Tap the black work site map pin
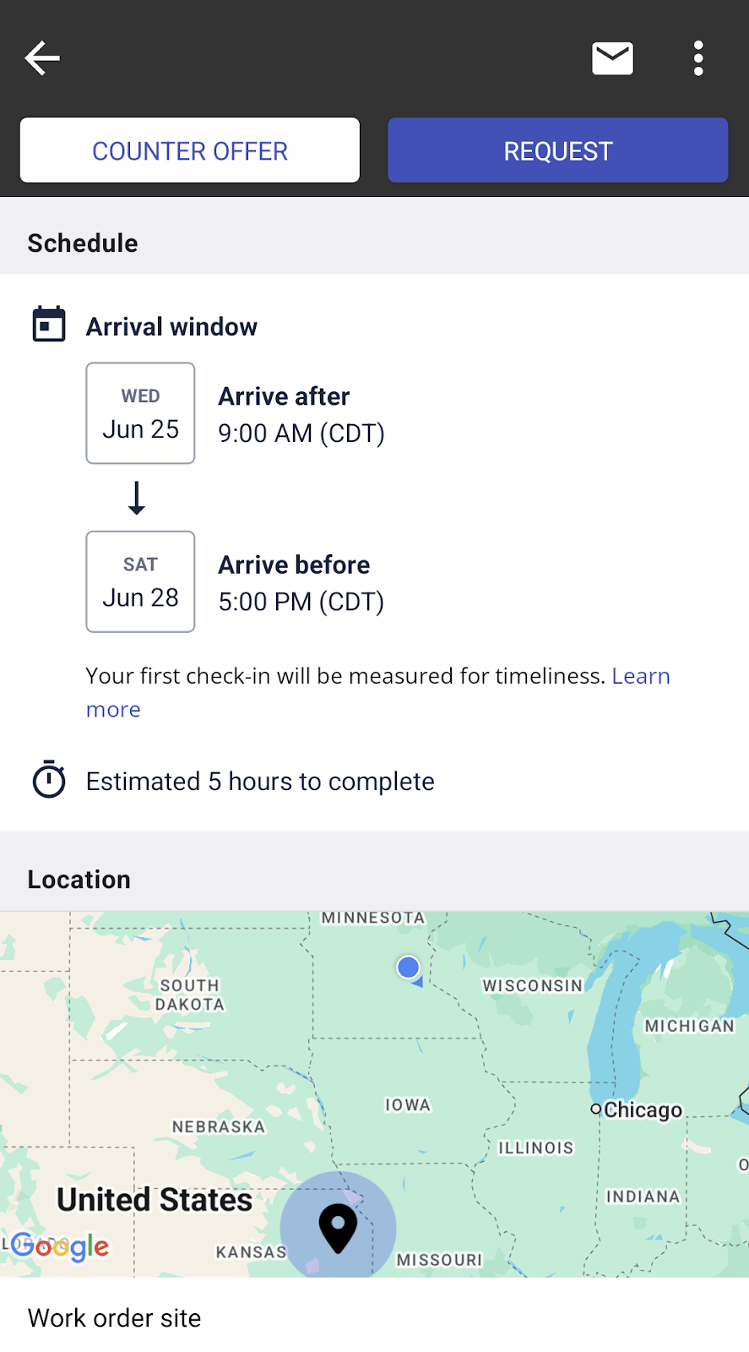The height and width of the screenshot is (1352, 749). pyautogui.click(x=338, y=1227)
